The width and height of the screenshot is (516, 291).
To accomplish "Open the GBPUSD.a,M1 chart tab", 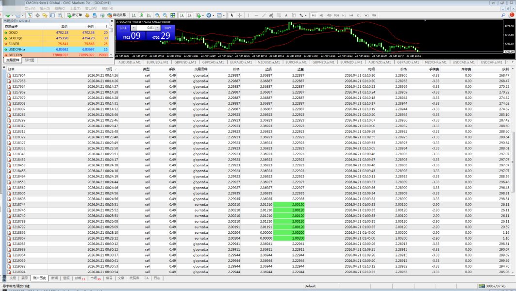I will click(x=185, y=62).
